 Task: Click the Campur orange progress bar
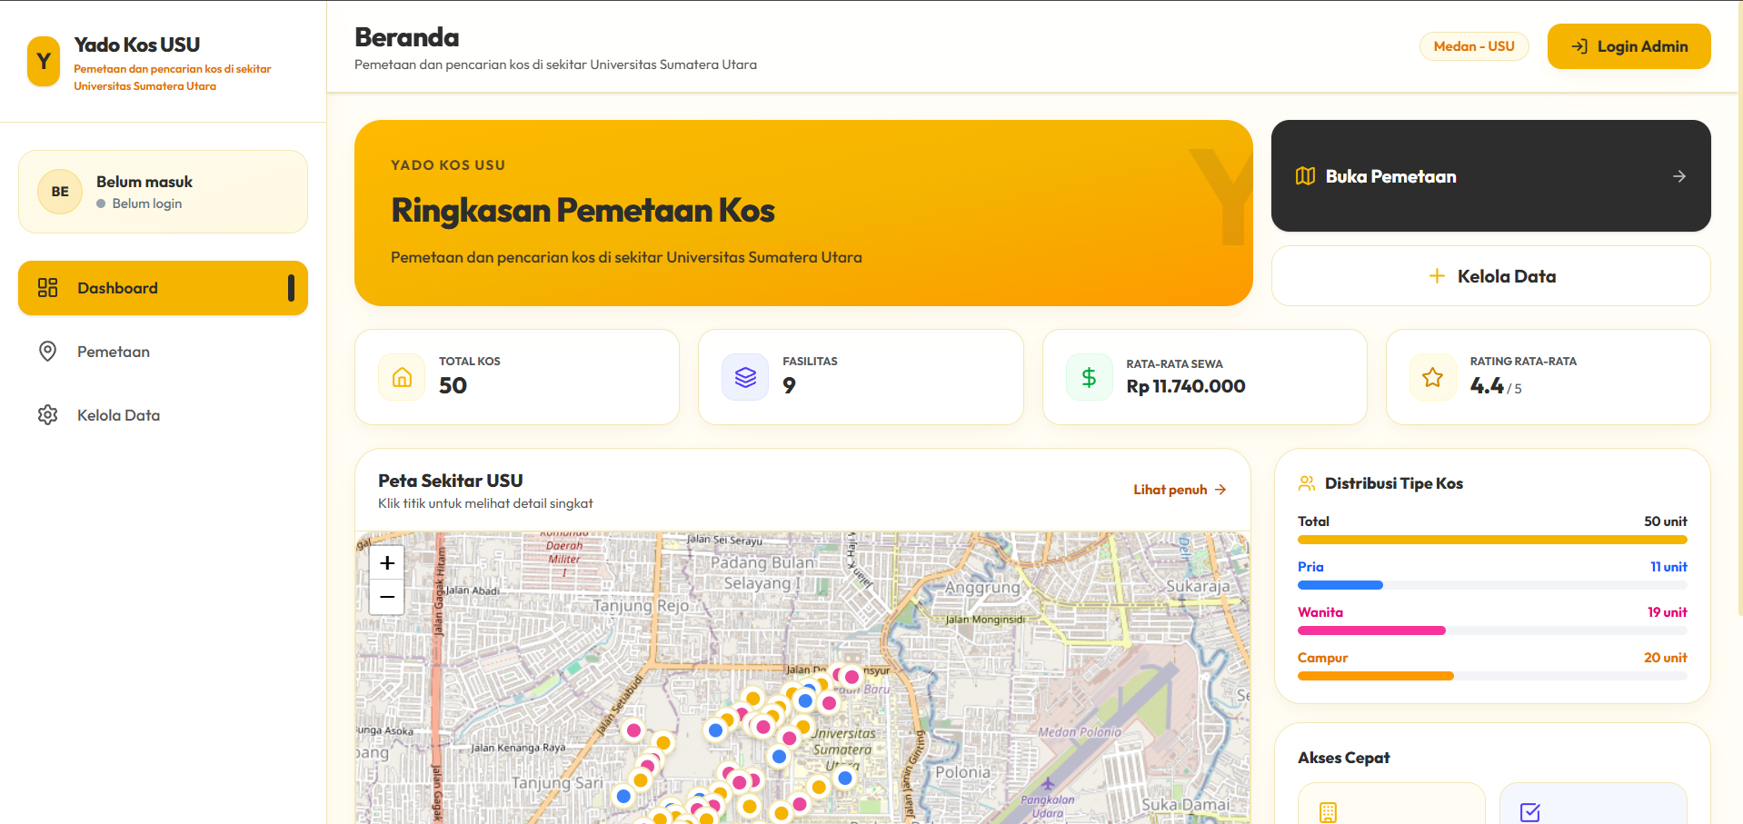pos(1376,676)
